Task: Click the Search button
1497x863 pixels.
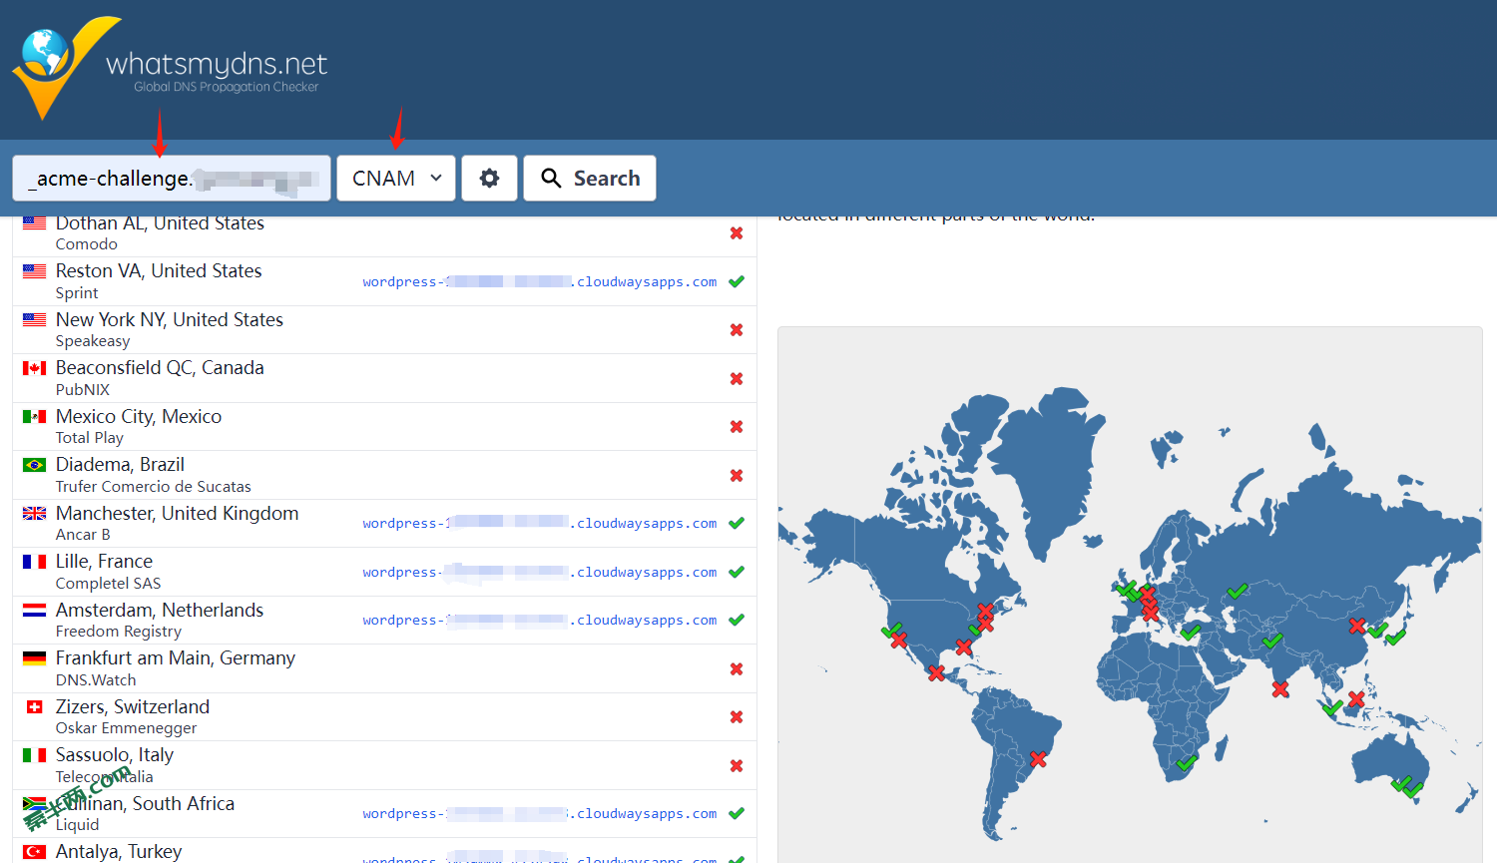Action: click(x=590, y=178)
